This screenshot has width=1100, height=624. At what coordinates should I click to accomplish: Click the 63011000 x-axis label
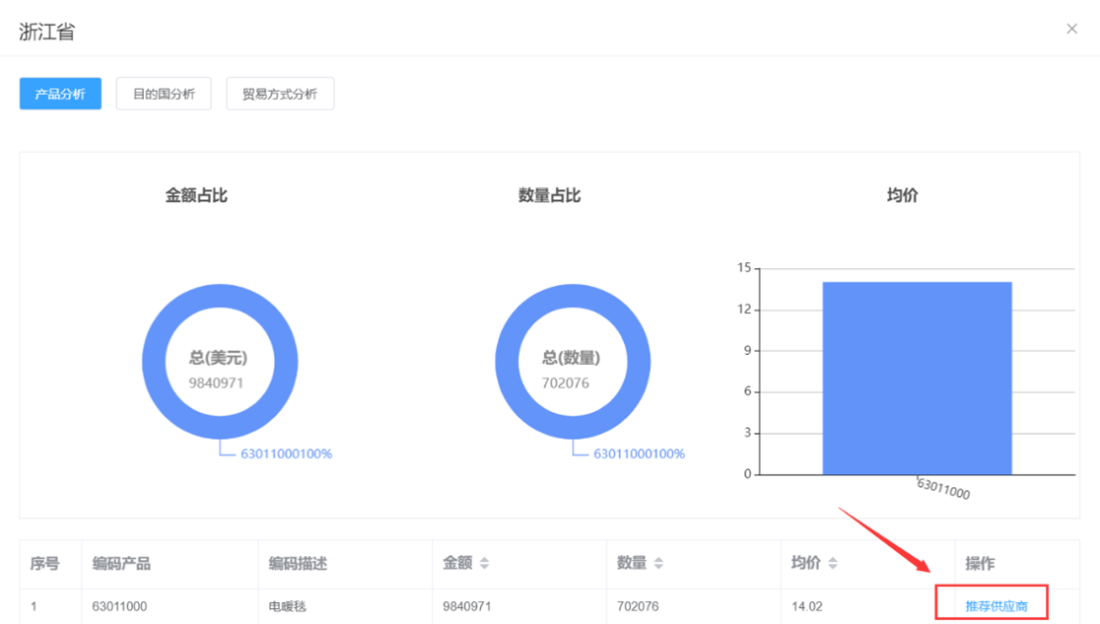pyautogui.click(x=943, y=489)
